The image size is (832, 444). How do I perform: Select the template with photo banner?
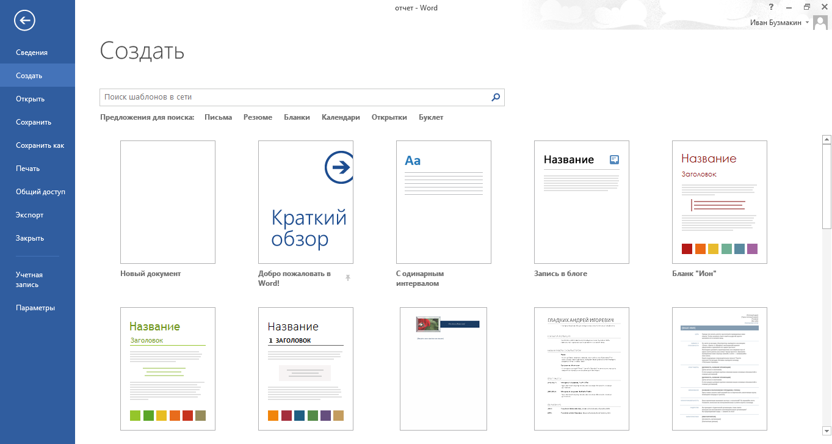(444, 369)
